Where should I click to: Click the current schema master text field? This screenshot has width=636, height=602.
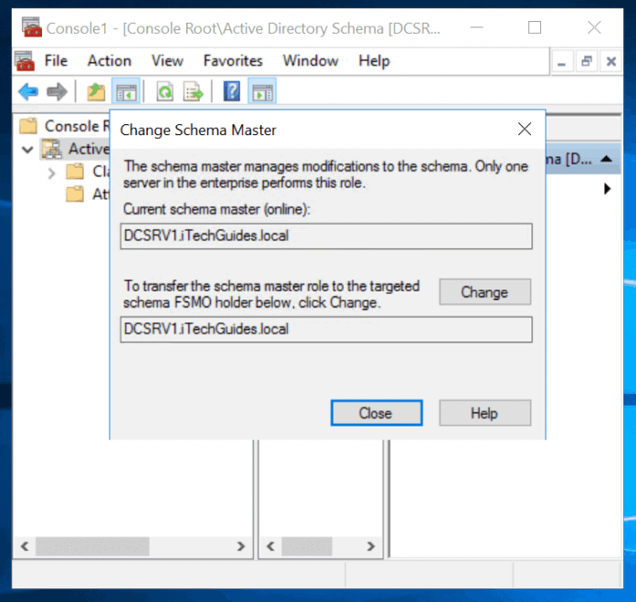(326, 236)
